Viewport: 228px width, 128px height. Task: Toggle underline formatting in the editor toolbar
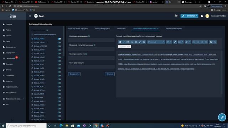pyautogui.click(x=128, y=42)
